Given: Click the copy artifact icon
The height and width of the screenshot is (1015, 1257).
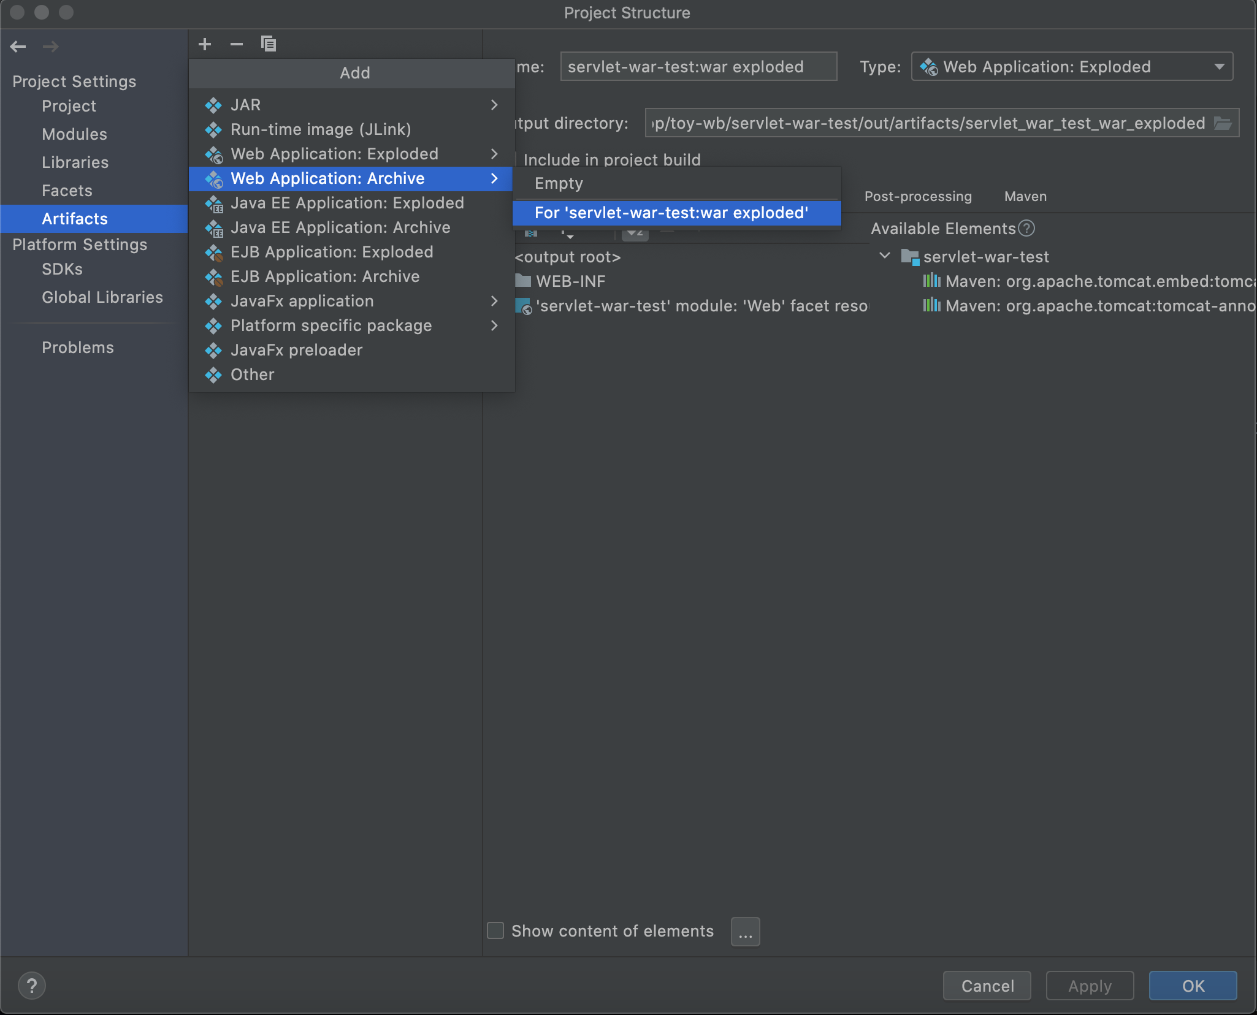Looking at the screenshot, I should tap(269, 44).
